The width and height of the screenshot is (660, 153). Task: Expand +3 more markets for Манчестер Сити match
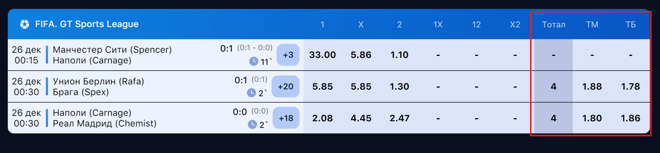pyautogui.click(x=288, y=55)
